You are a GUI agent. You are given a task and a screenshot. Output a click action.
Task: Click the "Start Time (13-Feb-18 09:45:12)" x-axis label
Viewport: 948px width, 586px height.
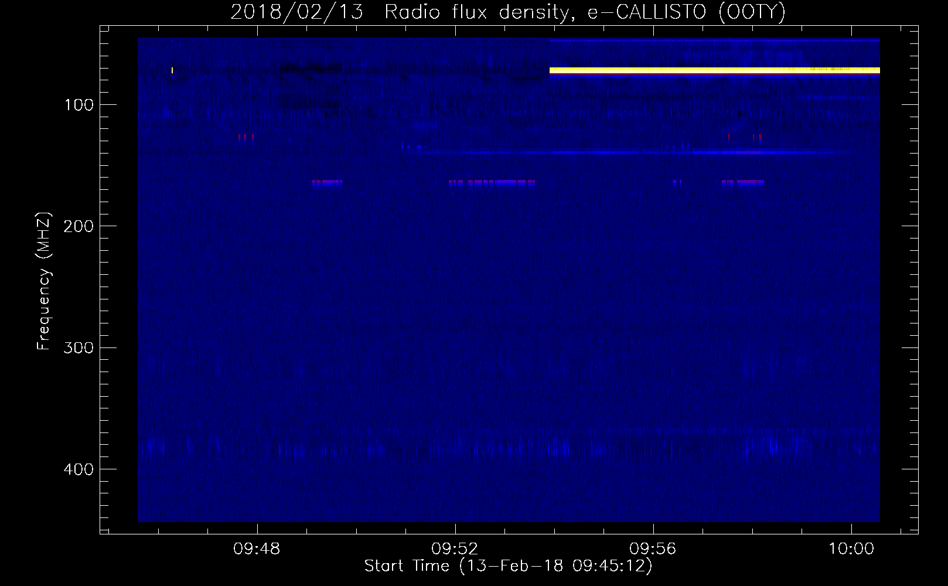click(508, 566)
